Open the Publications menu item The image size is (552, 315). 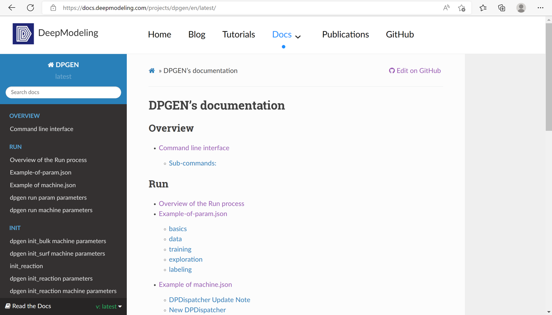(345, 34)
